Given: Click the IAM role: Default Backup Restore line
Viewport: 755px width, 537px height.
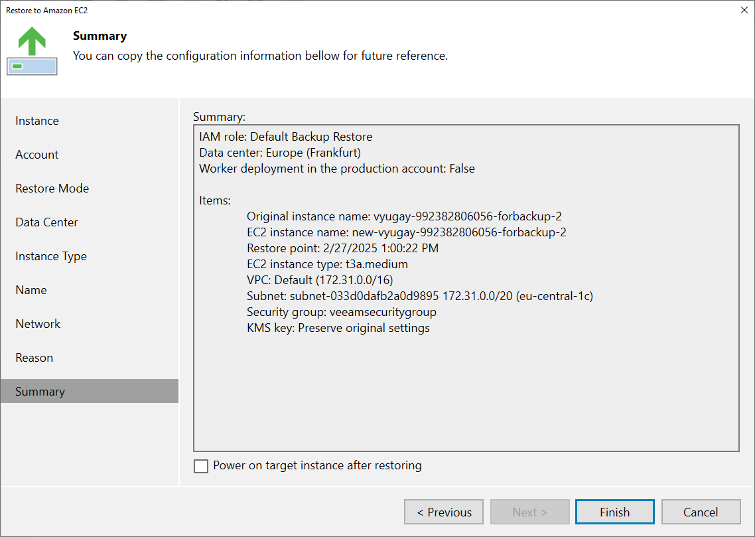Looking at the screenshot, I should click(285, 137).
